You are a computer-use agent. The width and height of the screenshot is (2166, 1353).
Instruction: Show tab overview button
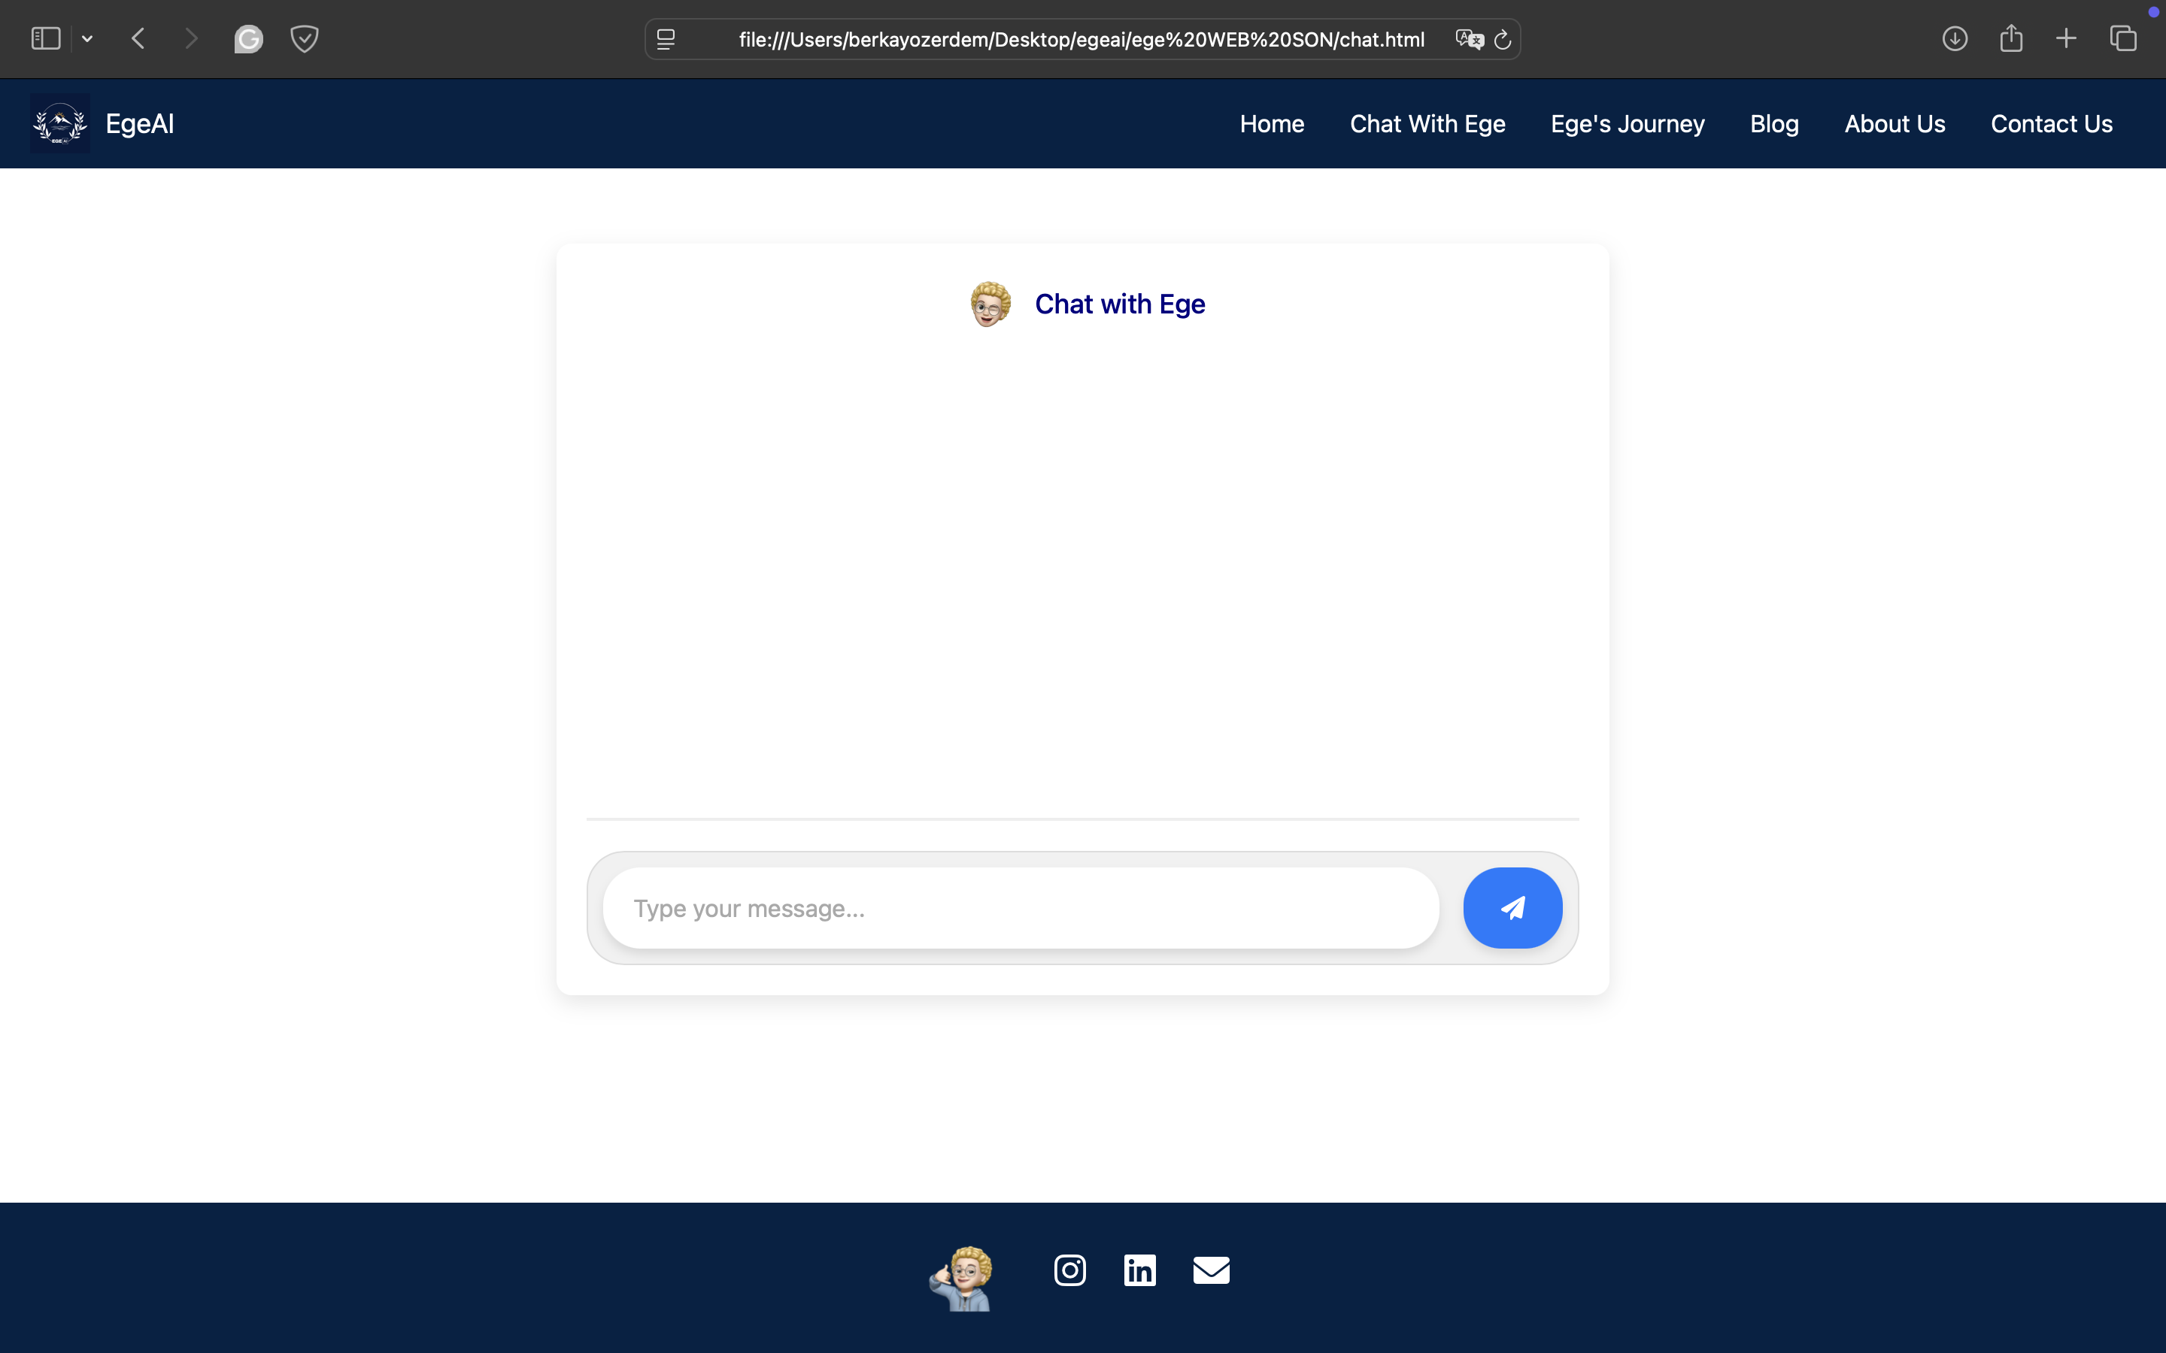2123,38
